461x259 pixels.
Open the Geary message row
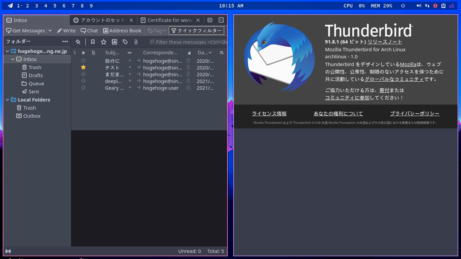pyautogui.click(x=149, y=88)
